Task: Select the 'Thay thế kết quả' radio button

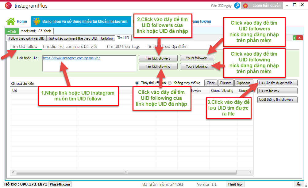Action: tap(137, 83)
